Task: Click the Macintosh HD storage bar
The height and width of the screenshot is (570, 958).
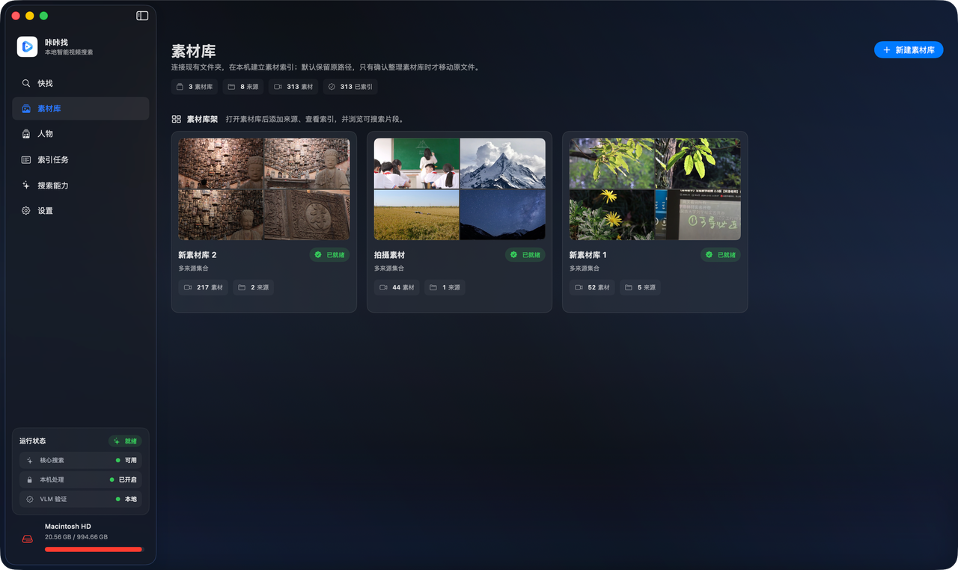Action: tap(94, 549)
